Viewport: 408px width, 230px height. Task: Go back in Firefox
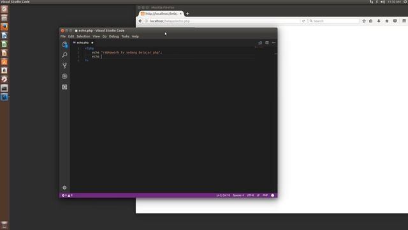coord(140,21)
